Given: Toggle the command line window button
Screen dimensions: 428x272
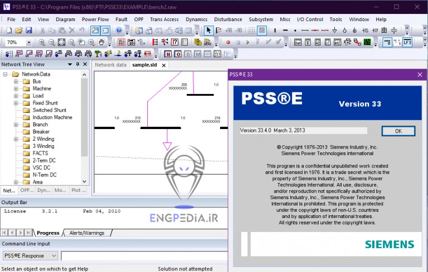Looking at the screenshot, I should (105, 30).
